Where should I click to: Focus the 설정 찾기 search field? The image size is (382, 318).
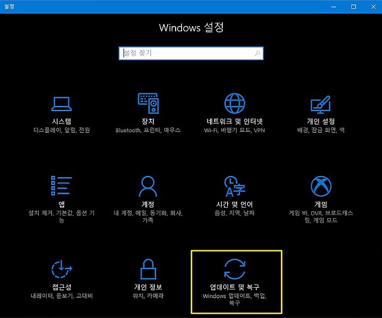[191, 53]
